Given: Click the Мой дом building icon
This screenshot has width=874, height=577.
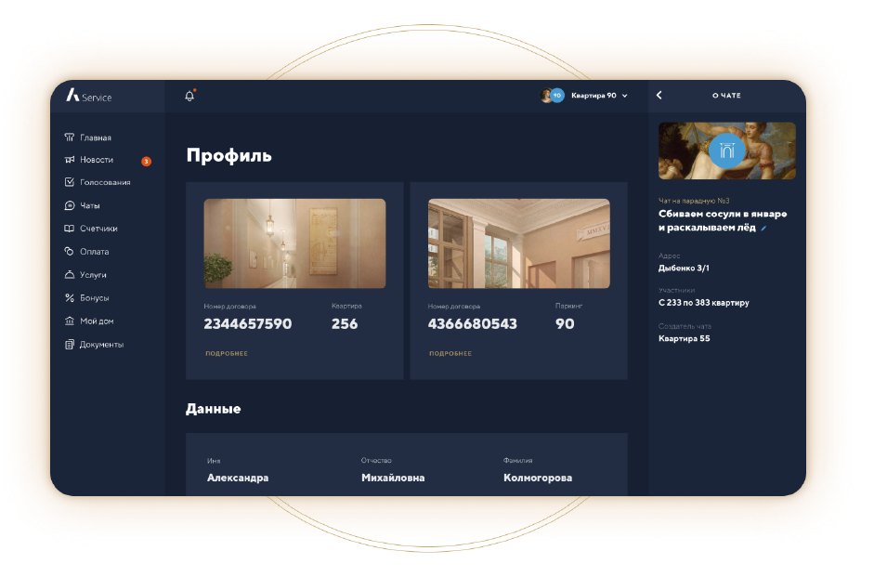Looking at the screenshot, I should click(x=70, y=321).
